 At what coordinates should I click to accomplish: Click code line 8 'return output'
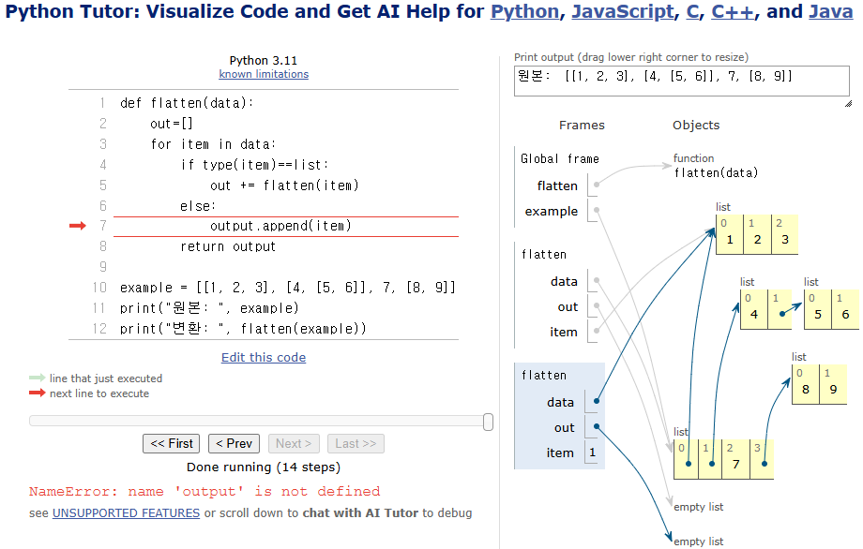tap(228, 246)
